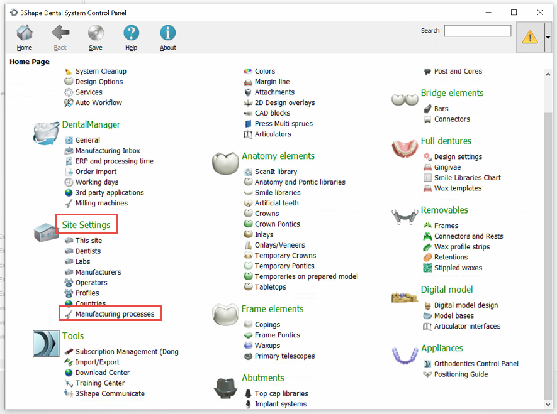Viewport: 557px width, 414px height.
Task: Open the Profiles link
Action: point(87,293)
